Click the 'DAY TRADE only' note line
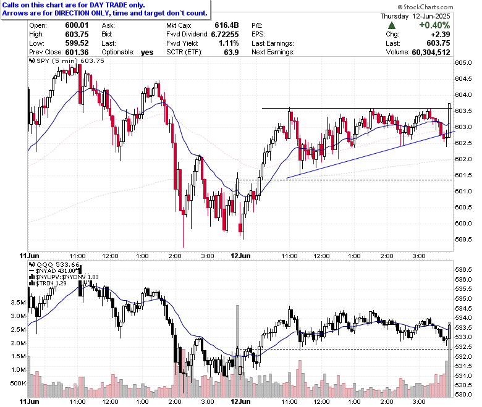Viewport: 482px width, 407px height. 74,5
